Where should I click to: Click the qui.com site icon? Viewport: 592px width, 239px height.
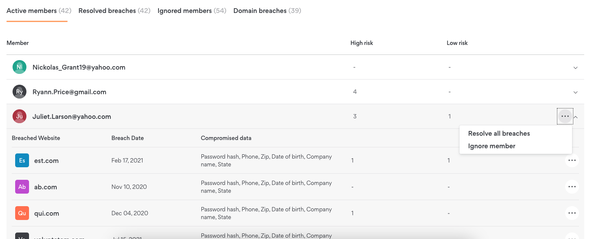(22, 214)
